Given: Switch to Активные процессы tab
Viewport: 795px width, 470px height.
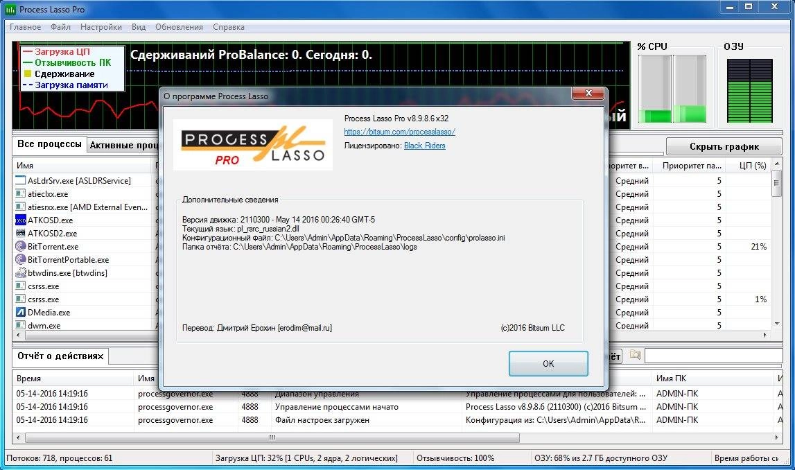Looking at the screenshot, I should click(123, 146).
